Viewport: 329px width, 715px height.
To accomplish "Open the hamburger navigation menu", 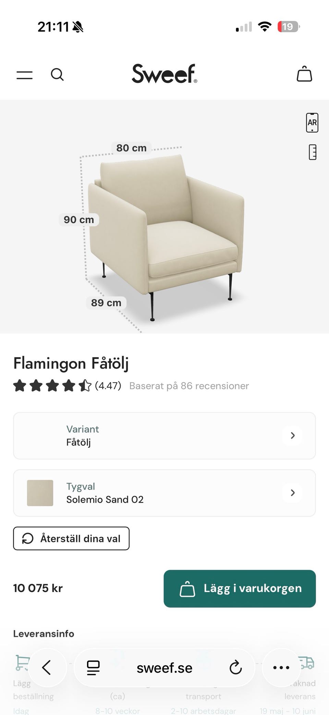I will coord(25,75).
